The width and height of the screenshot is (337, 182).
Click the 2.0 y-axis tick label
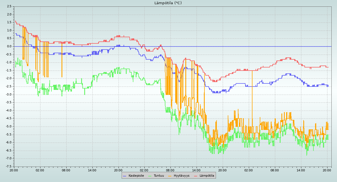point(9,15)
